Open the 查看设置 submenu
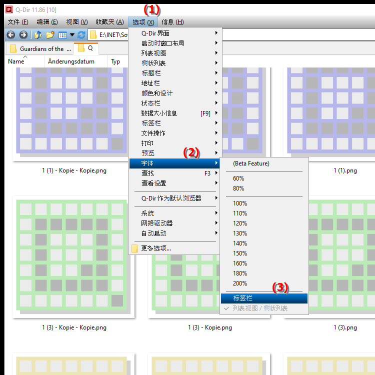The image size is (375, 375). 174,183
